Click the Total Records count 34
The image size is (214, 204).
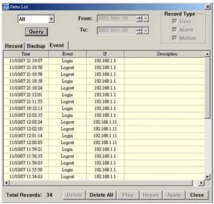[49, 195]
